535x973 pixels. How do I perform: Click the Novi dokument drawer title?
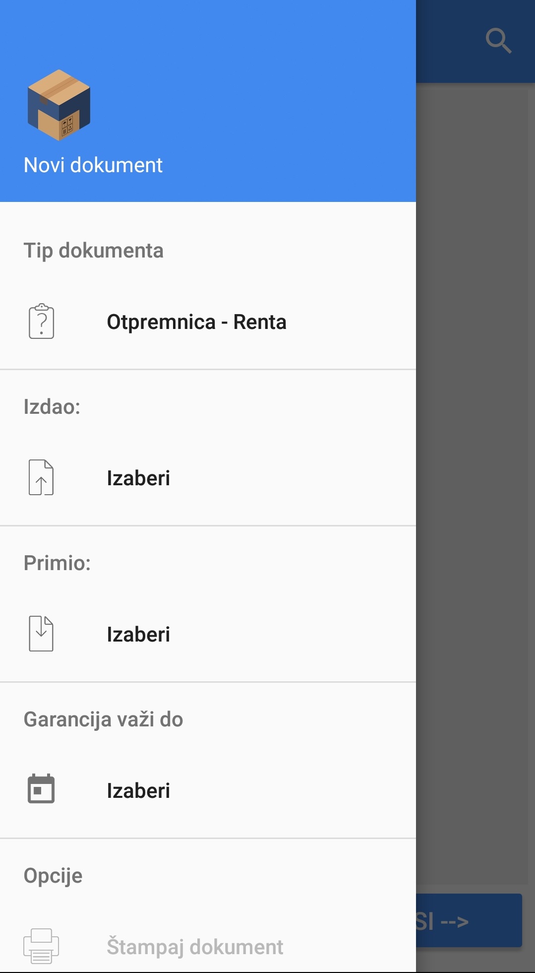[93, 165]
